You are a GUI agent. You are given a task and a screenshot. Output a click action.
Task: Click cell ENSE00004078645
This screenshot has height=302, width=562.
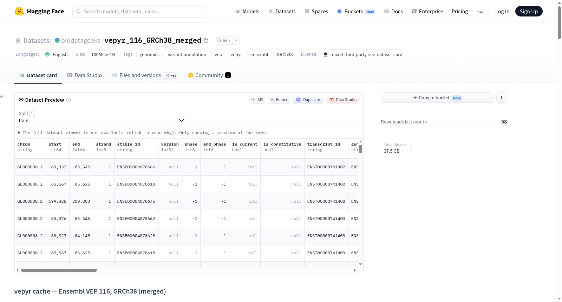pyautogui.click(x=136, y=201)
